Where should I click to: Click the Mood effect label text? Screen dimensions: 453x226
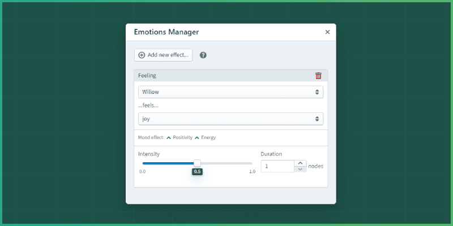pos(151,137)
